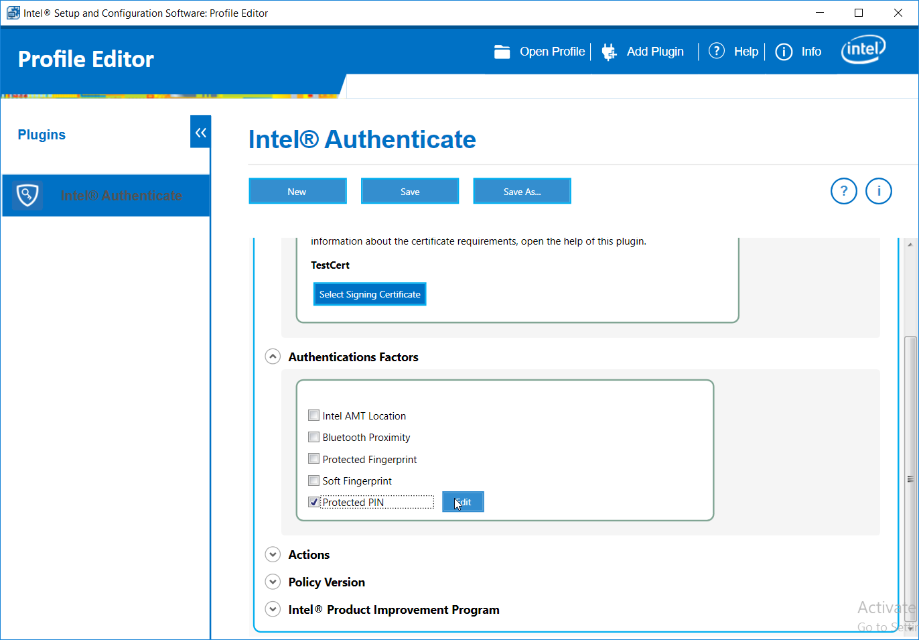Click the New button
Viewport: 919px width, 640px height.
coord(297,191)
